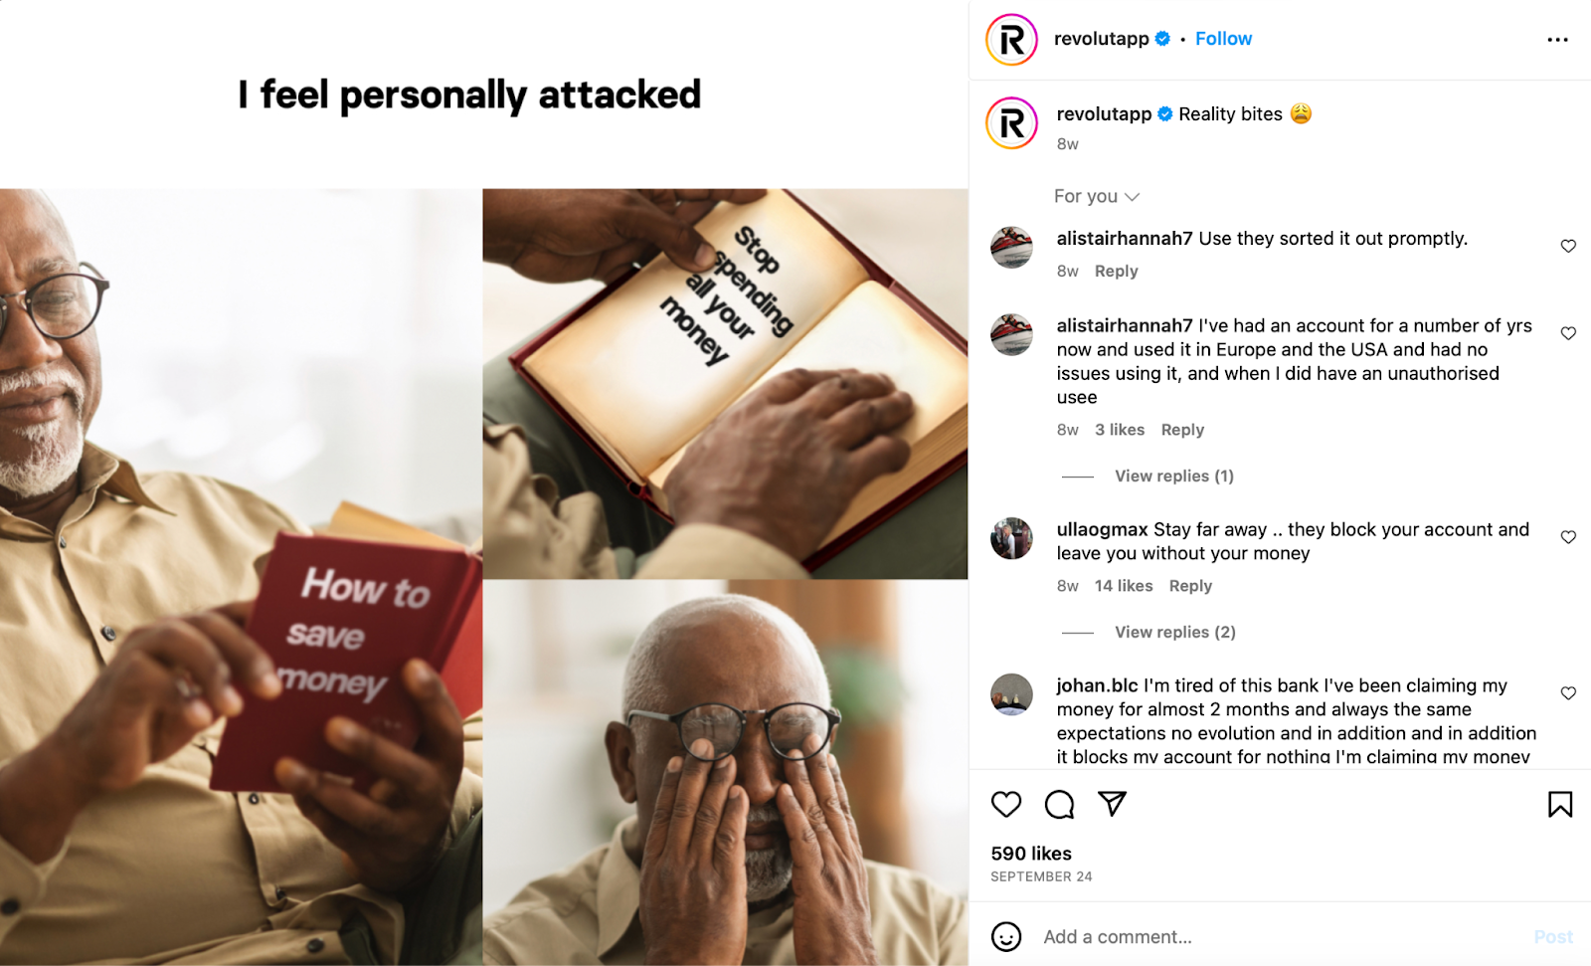View the 590 likes list
The height and width of the screenshot is (966, 1591).
point(1031,854)
